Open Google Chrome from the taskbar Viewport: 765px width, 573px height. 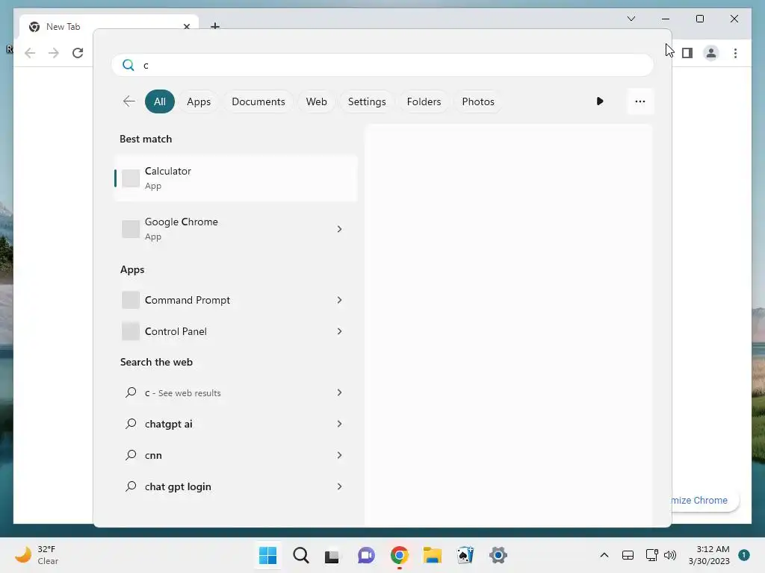(399, 555)
